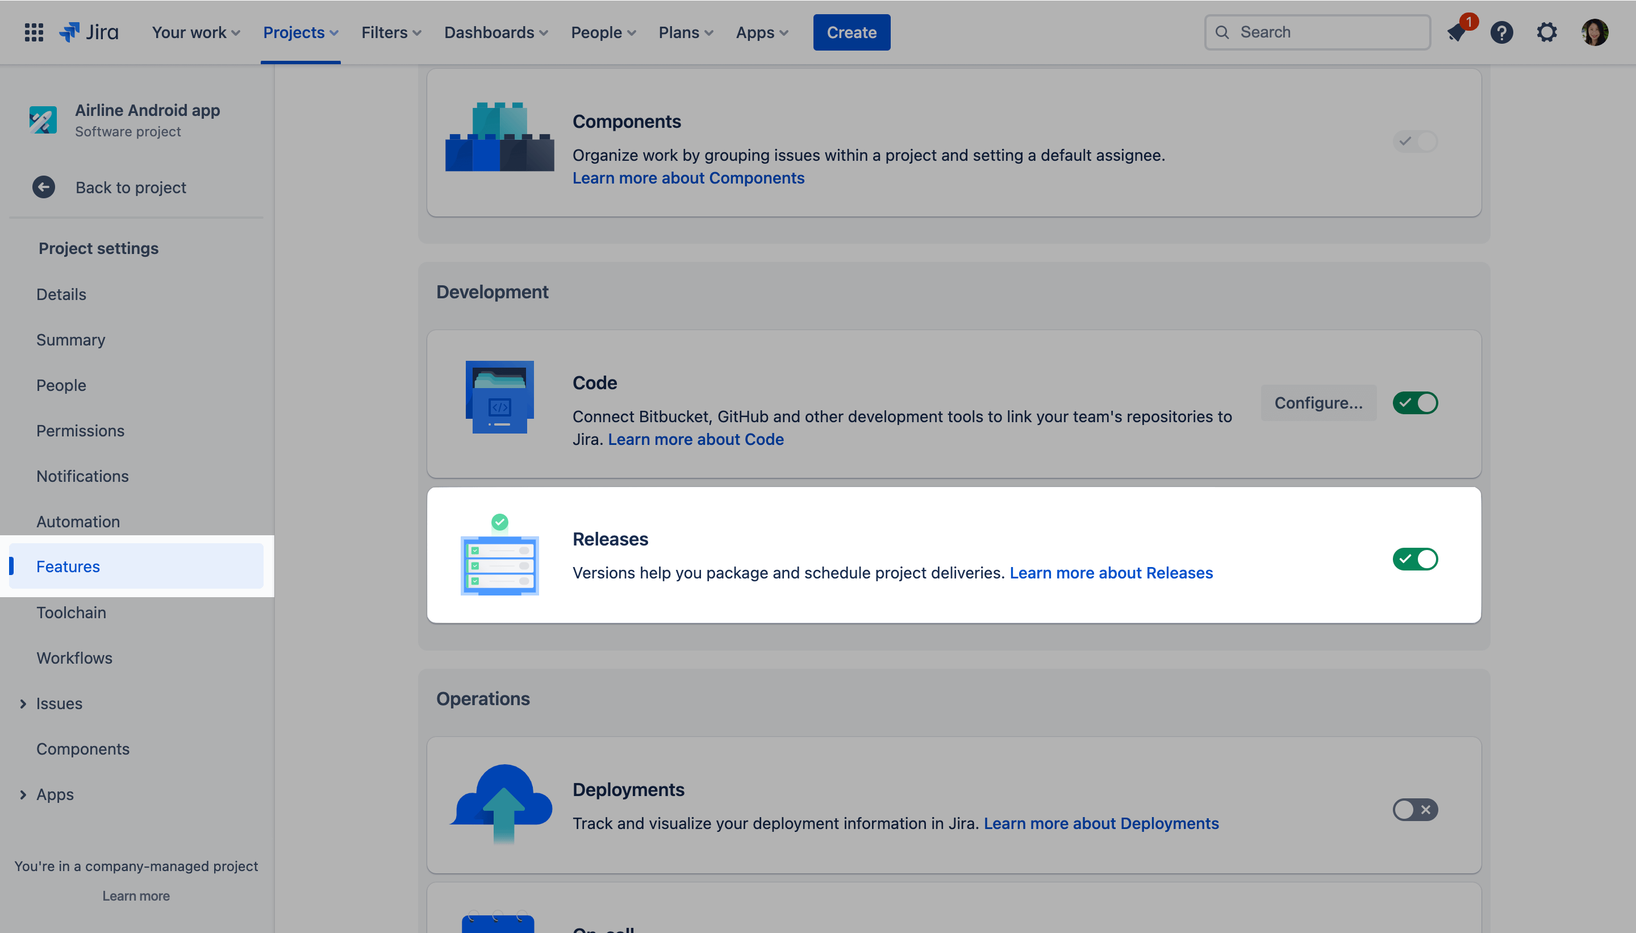Screen dimensions: 1636x933
Task: Click the Airline Android app project icon
Action: [x=43, y=120]
